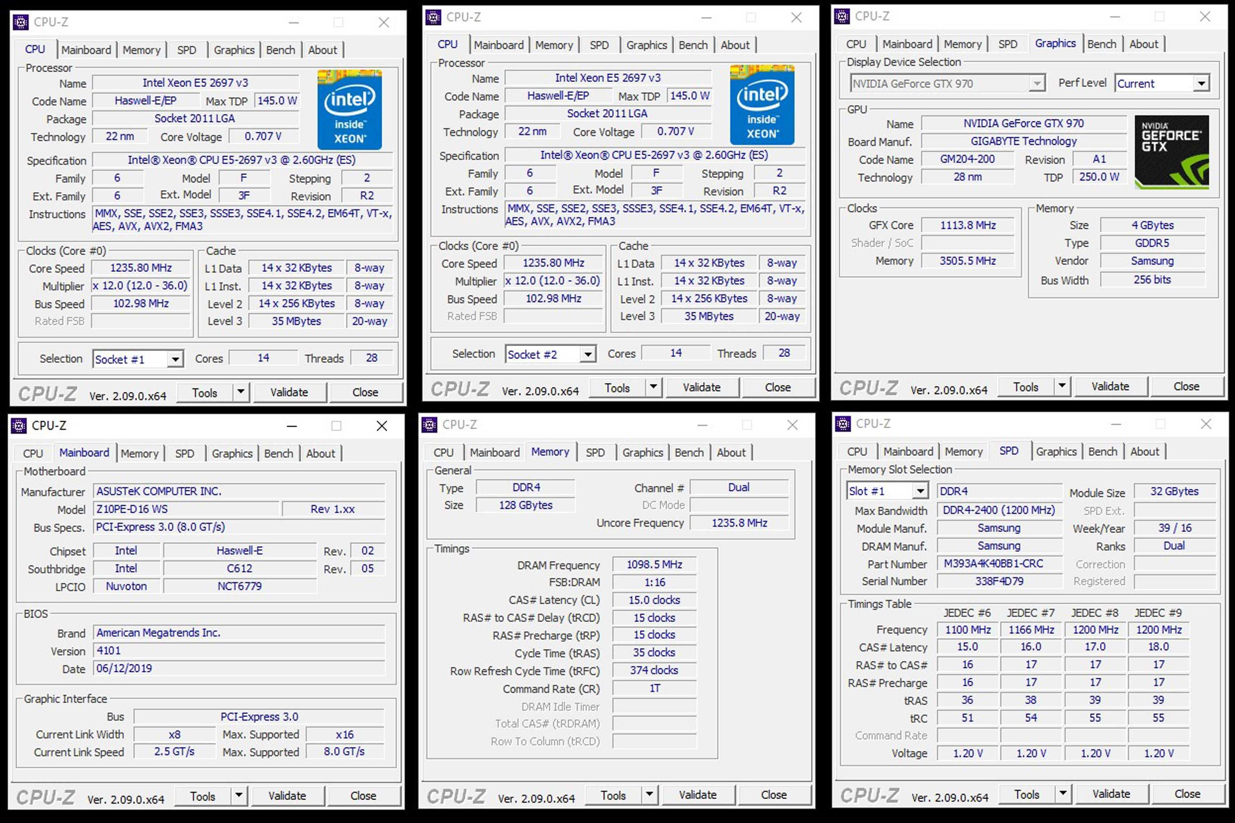Expand Tools arrow in the Socket #2 window
The height and width of the screenshot is (823, 1235).
coord(653,387)
